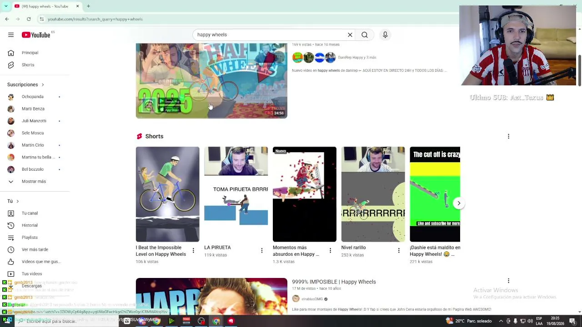
Task: Open the 'Nivel rarillo' short title
Action: 354,248
